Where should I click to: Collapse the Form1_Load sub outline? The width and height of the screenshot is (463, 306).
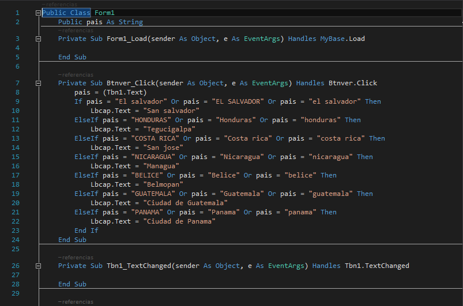click(x=39, y=39)
